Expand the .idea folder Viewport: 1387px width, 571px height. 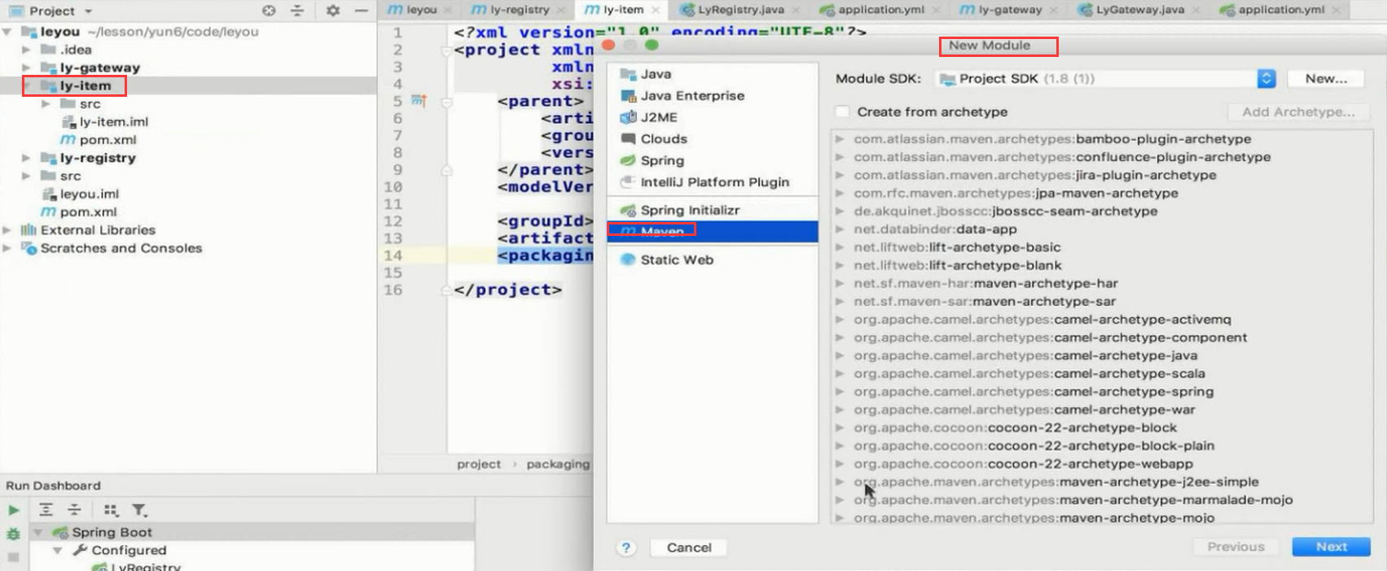(x=26, y=50)
